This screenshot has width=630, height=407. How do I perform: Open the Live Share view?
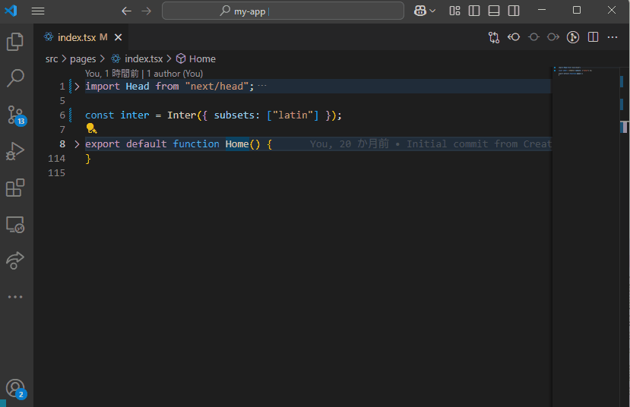(15, 260)
